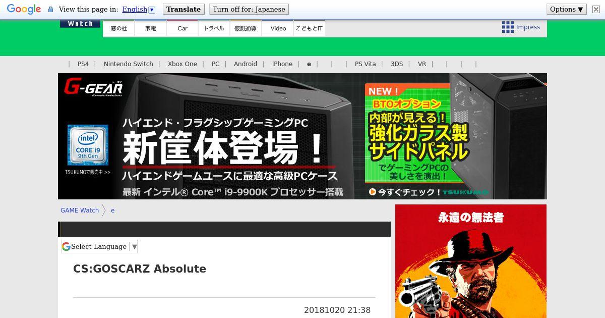Close the Google translate bar
Screen dimensions: 605x318
596,9
